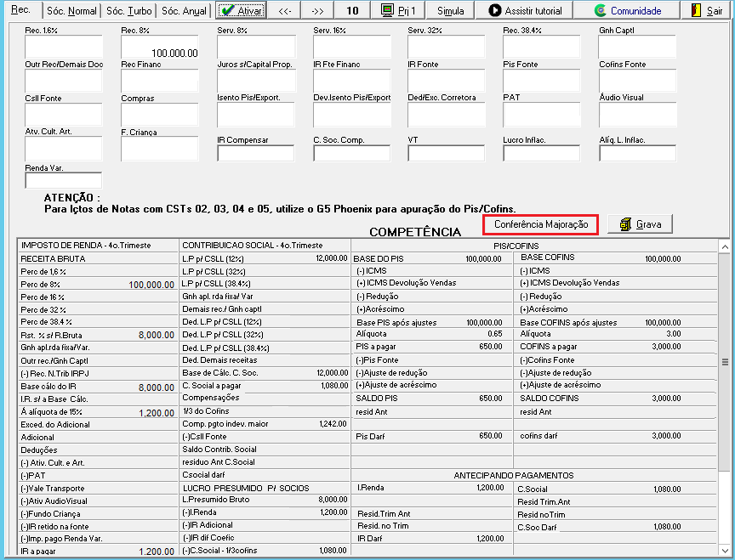Click the Gnh Captl input field
735x560 pixels.
coord(637,47)
